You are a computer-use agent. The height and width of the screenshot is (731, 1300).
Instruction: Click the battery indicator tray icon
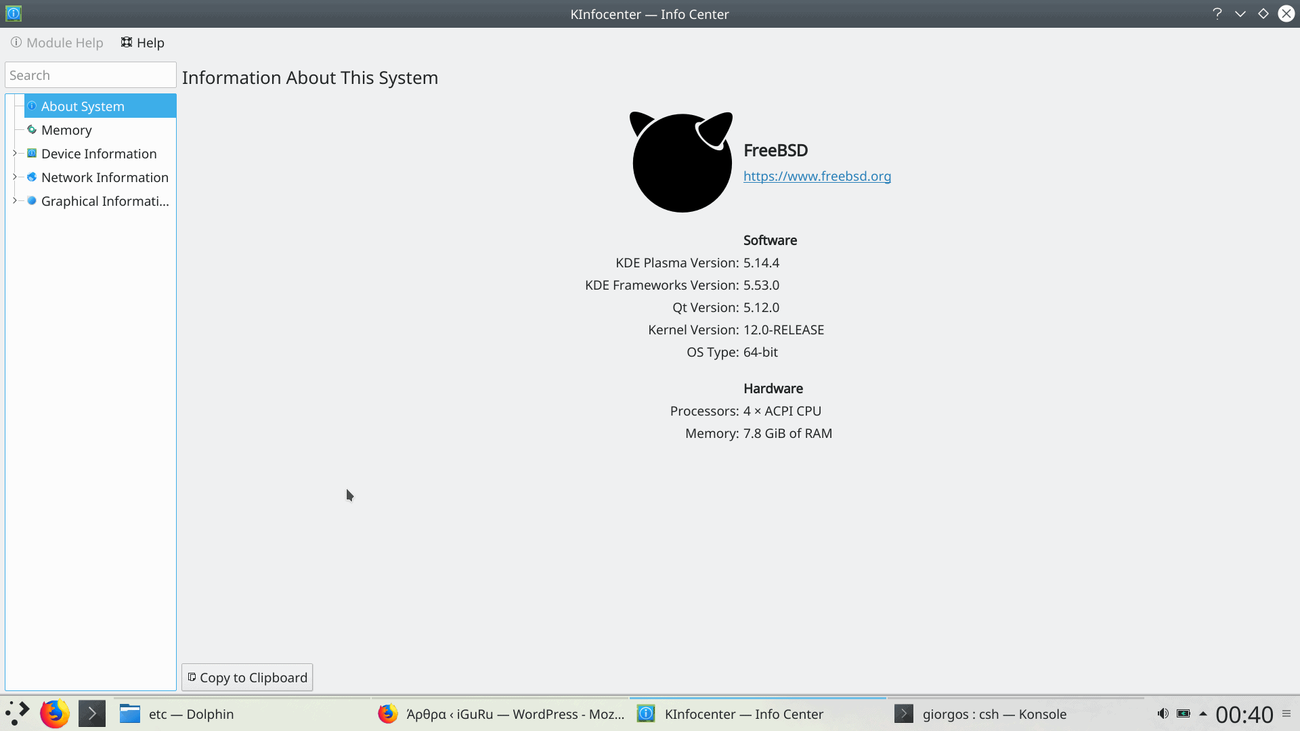(1184, 713)
